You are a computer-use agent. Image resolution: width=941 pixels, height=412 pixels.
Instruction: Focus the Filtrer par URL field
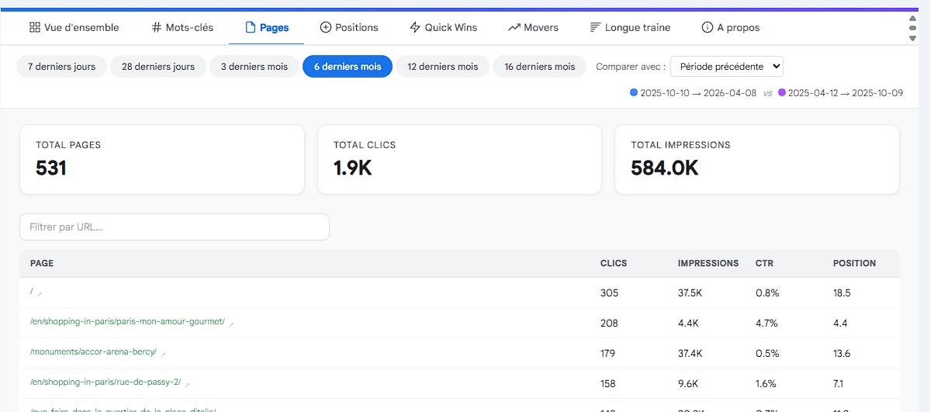point(175,227)
